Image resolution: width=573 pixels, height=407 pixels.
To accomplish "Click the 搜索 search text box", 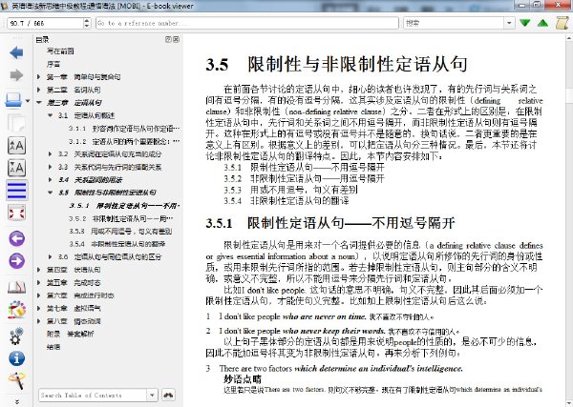I will (455, 23).
